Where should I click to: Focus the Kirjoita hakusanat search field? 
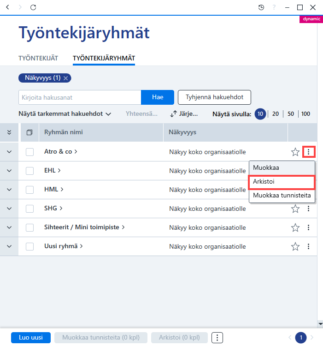[x=80, y=97]
